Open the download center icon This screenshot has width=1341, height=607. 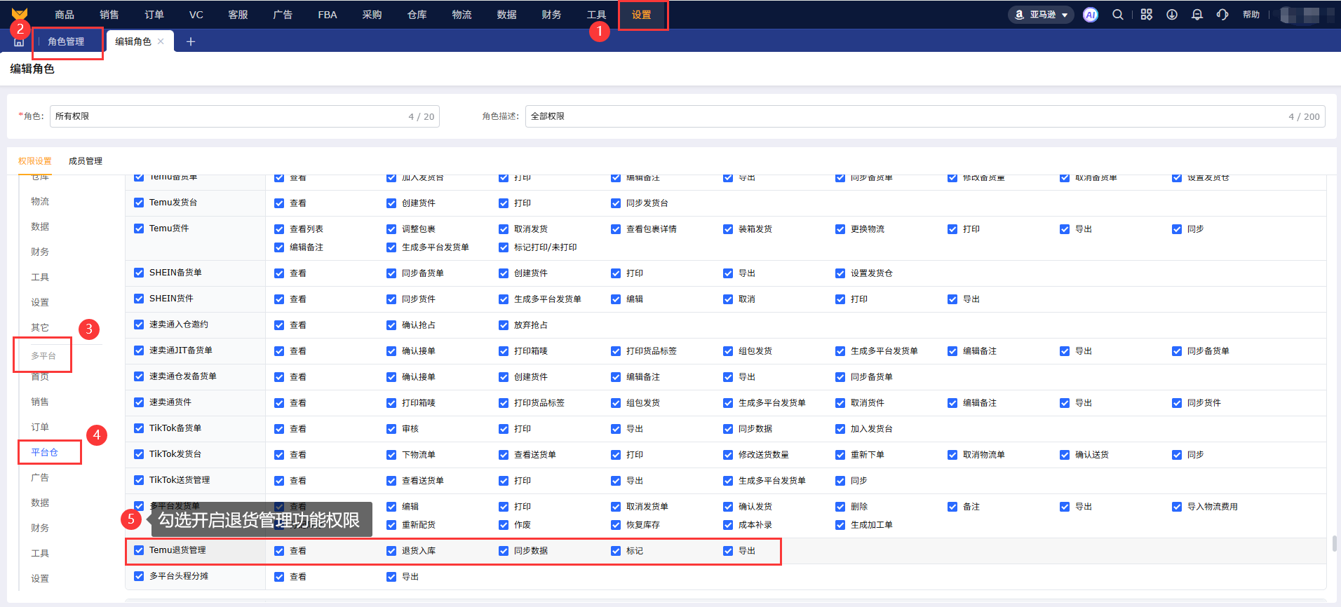pos(1172,15)
